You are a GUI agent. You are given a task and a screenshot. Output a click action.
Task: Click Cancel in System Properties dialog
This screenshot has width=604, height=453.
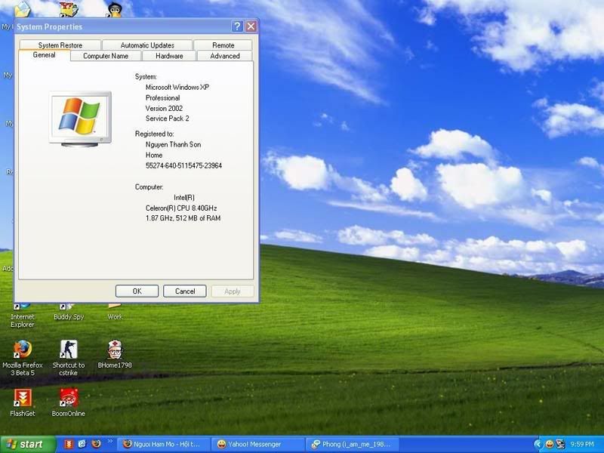(x=185, y=291)
